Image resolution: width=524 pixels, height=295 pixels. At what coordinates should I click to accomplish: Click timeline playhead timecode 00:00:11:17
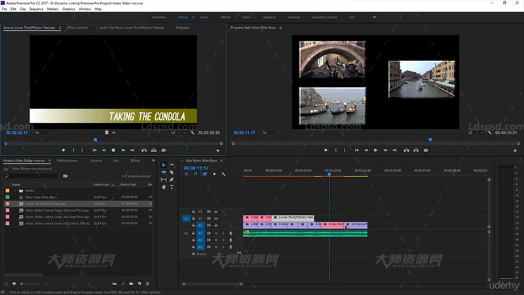(196, 168)
